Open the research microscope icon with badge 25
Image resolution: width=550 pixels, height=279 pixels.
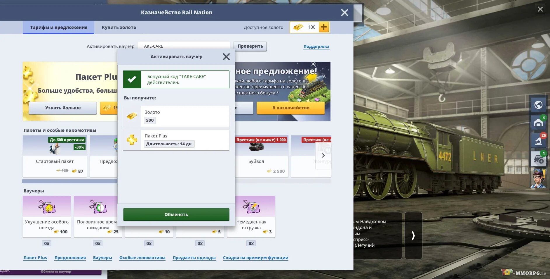pyautogui.click(x=538, y=141)
